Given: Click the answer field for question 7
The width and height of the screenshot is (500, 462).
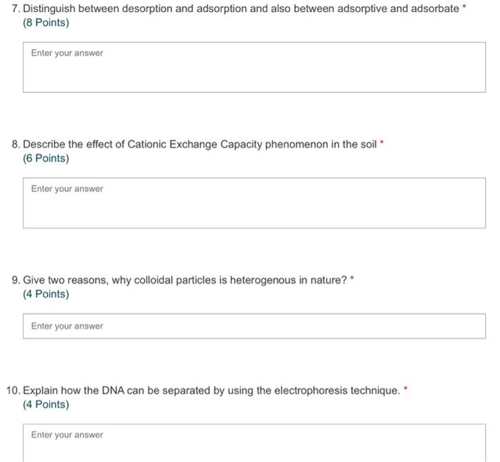Looking at the screenshot, I should click(254, 67).
